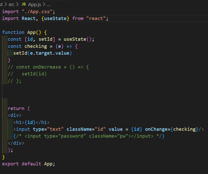This screenshot has height=174, width=208.
Task: Click the commented password input line
Action: (89, 136)
